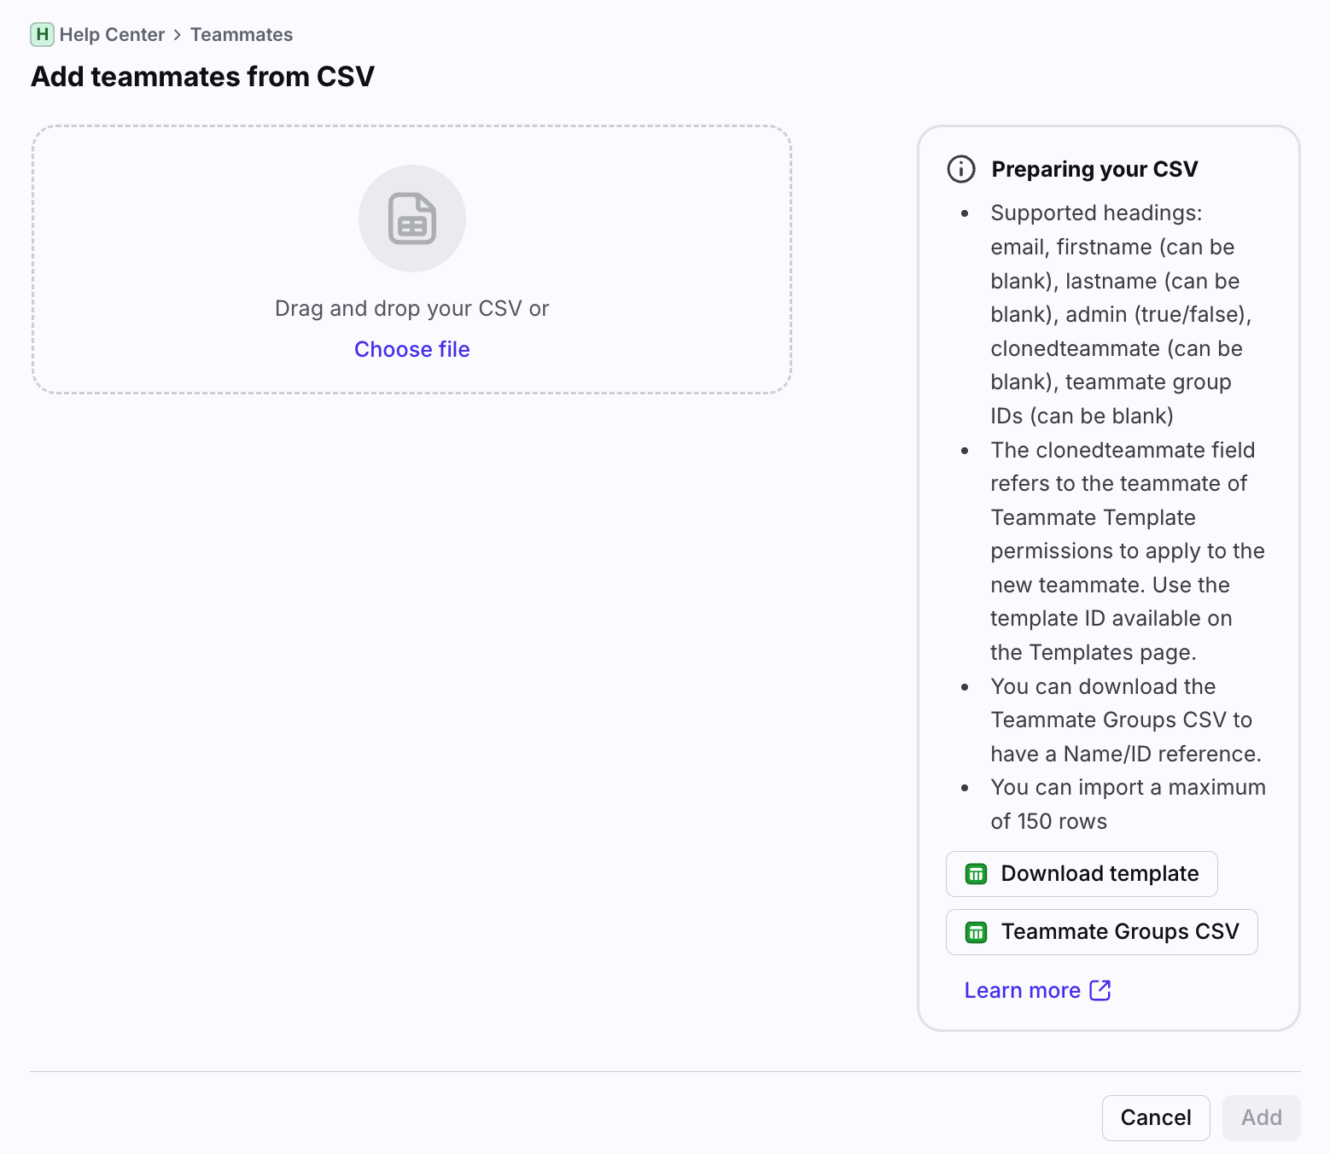Click the disabled Add button
Image resolution: width=1330 pixels, height=1154 pixels.
1261,1117
